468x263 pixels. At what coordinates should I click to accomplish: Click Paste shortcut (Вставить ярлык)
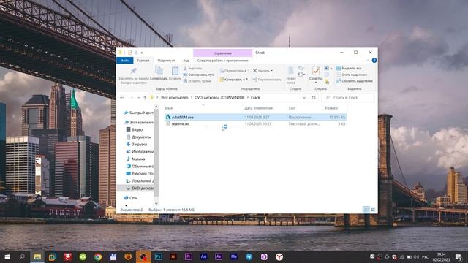[x=197, y=81]
